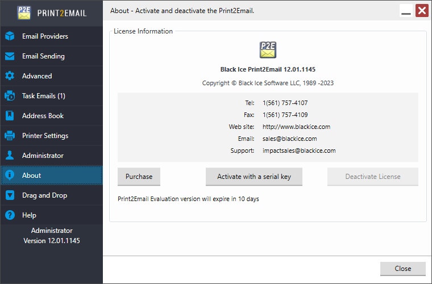This screenshot has height=284, width=432.
Task: Click the Email Sending envelope icon
Action: (10, 56)
